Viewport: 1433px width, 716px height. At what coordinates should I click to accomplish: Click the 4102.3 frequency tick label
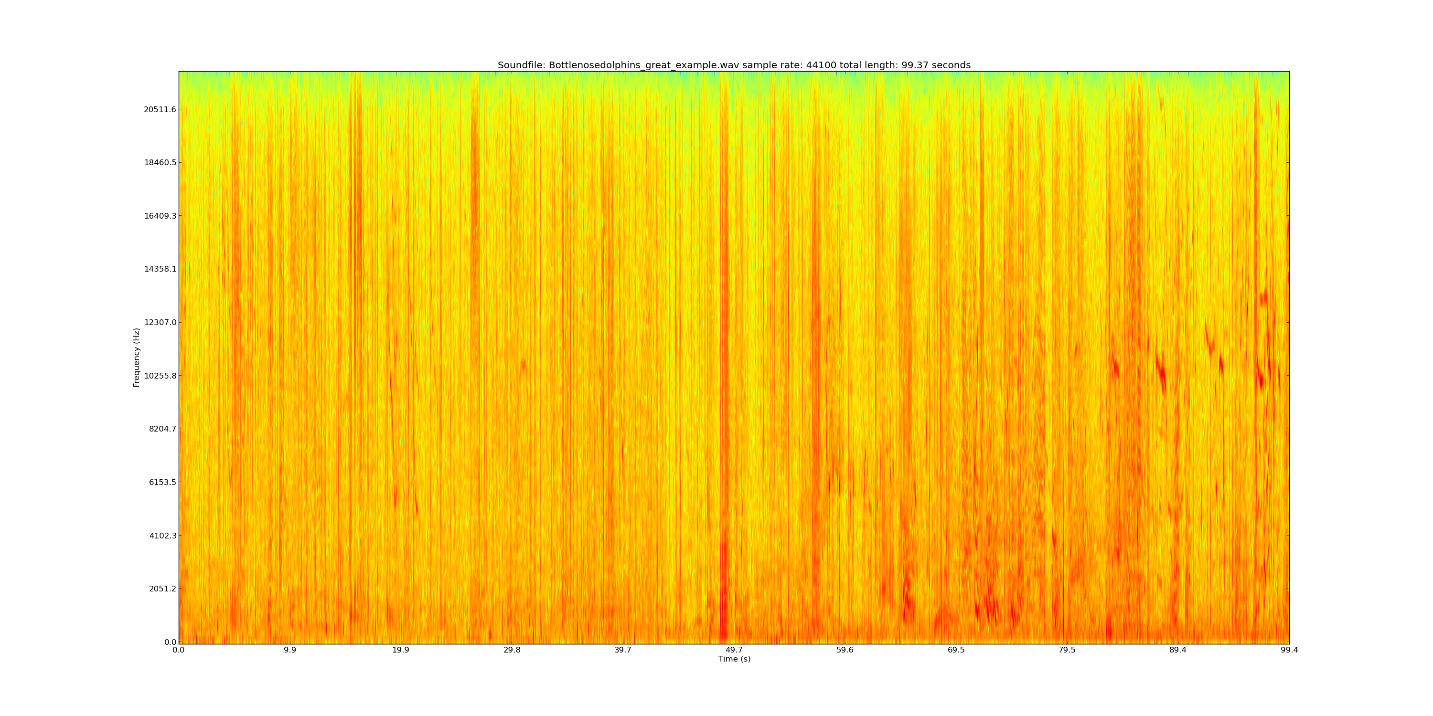tap(162, 536)
